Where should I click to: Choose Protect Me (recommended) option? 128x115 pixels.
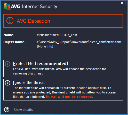click(x=63, y=68)
